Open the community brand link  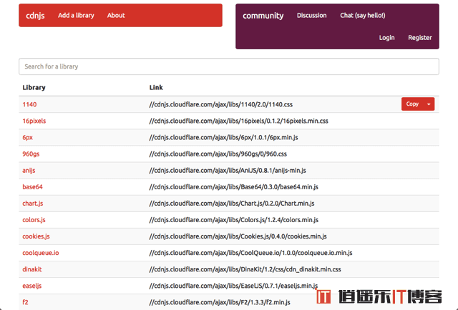click(x=263, y=16)
